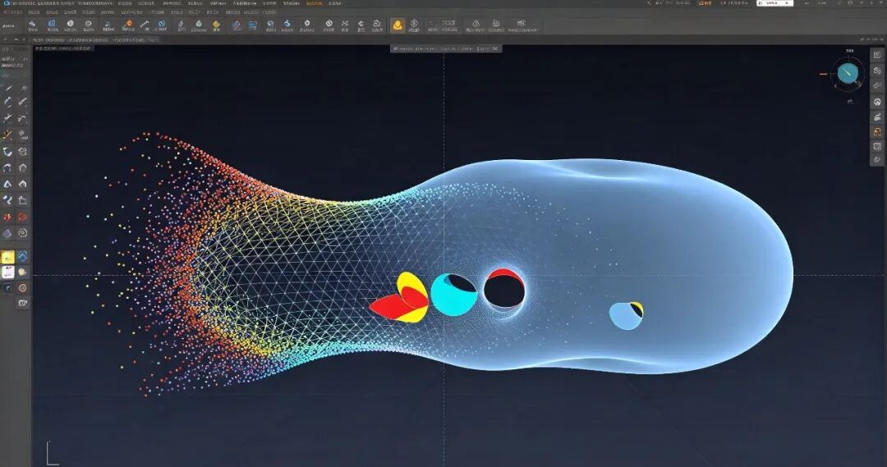
Task: Click the orange brush icon in left toolbox
Action: click(7, 135)
